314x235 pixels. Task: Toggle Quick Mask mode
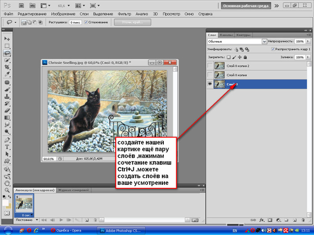coord(7,213)
